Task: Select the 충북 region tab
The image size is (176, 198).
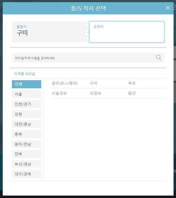Action: tap(27, 134)
